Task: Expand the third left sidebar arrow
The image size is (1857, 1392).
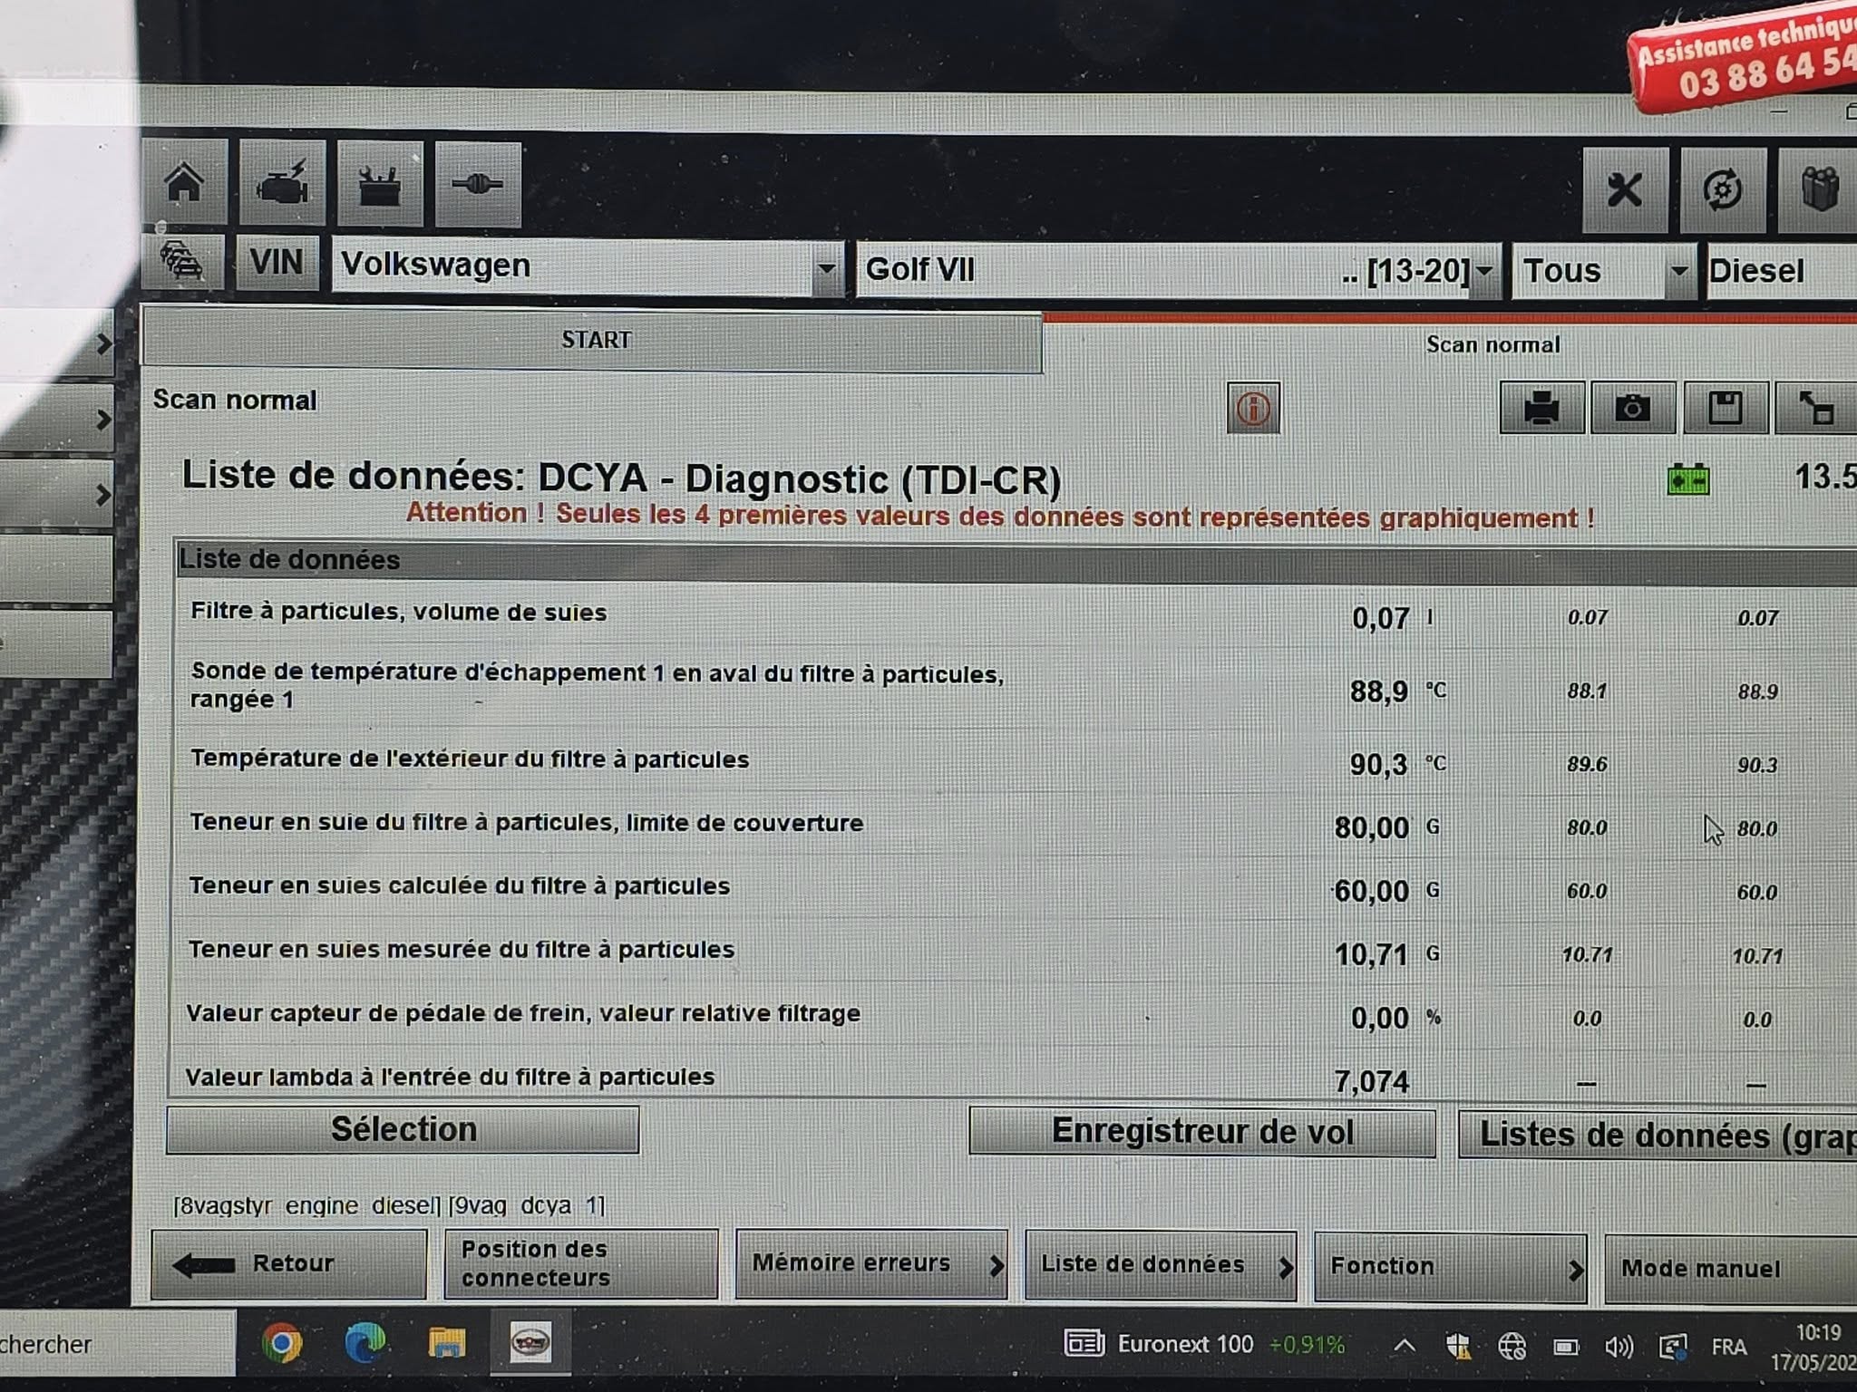Action: click(102, 495)
